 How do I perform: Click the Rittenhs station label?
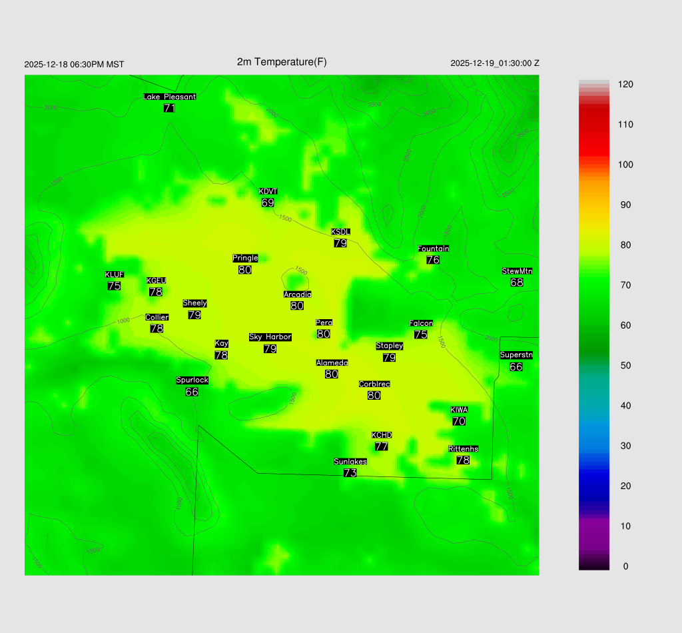(x=463, y=449)
